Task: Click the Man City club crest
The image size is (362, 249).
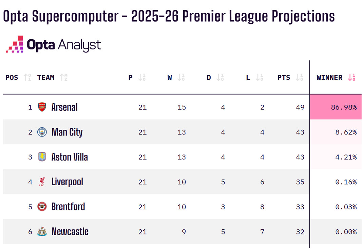Action: pos(42,132)
